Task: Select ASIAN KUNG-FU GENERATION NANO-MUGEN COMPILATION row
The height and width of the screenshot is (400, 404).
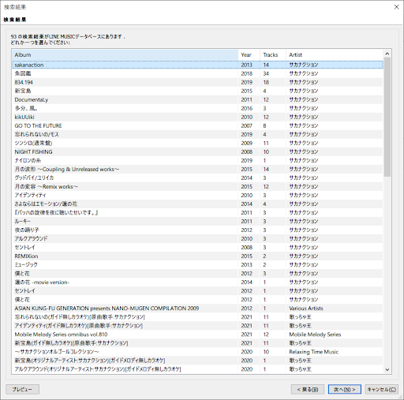Action: click(197, 308)
